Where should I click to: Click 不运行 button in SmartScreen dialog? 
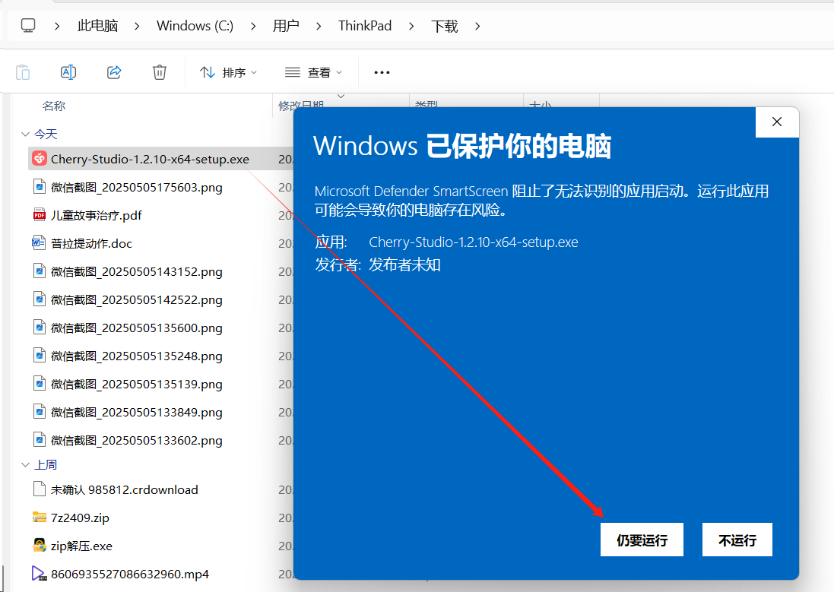click(737, 540)
